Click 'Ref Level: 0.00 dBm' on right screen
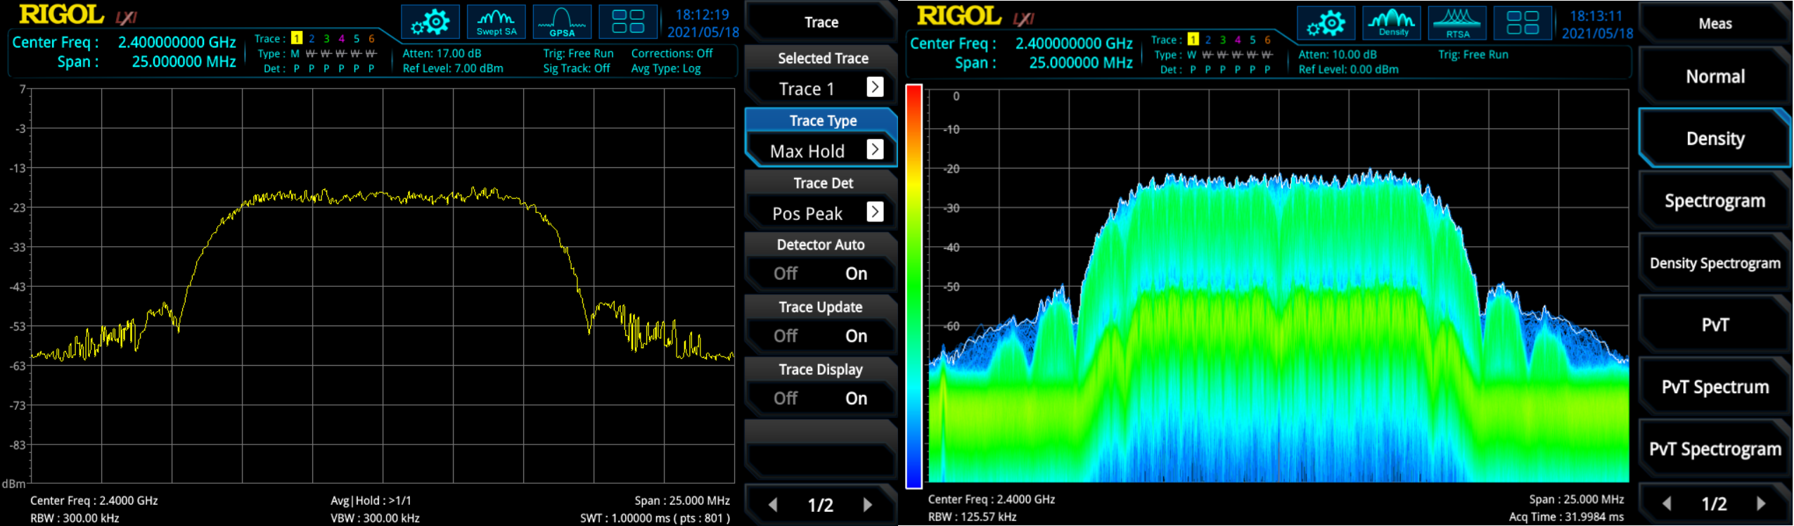Viewport: 1794px width, 526px height. pos(1348,70)
